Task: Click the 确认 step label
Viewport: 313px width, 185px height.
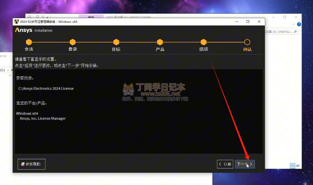Action: 247,49
